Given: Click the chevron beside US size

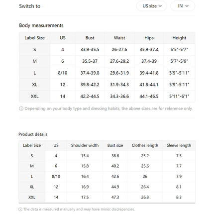Looking at the screenshot, I should pyautogui.click(x=160, y=6).
